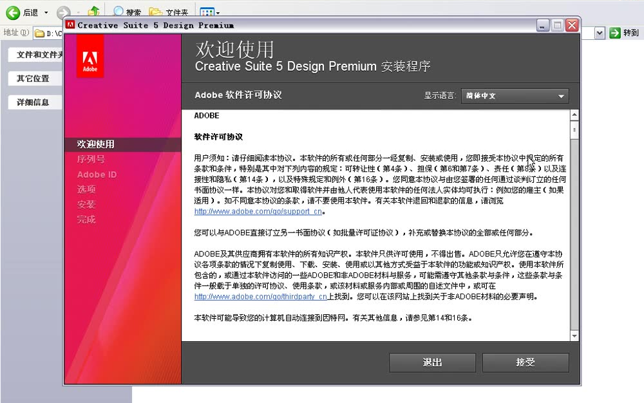Click the 文件夹 (Folders) icon

pos(155,11)
